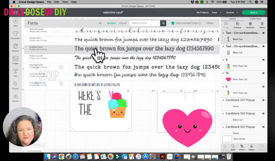Image resolution: width=275 pixels, height=161 pixels.
Task: Choose the Bradley Hand font
Action: coord(122,40)
